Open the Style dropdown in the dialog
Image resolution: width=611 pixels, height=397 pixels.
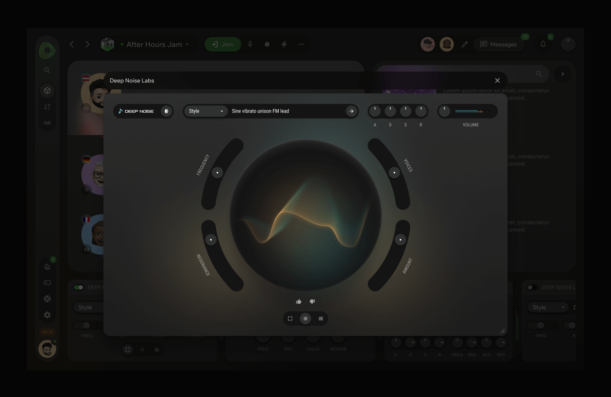(206, 111)
